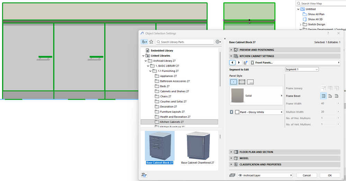Open the Front Panels page selector
The width and height of the screenshot is (346, 181).
(x=295, y=63)
